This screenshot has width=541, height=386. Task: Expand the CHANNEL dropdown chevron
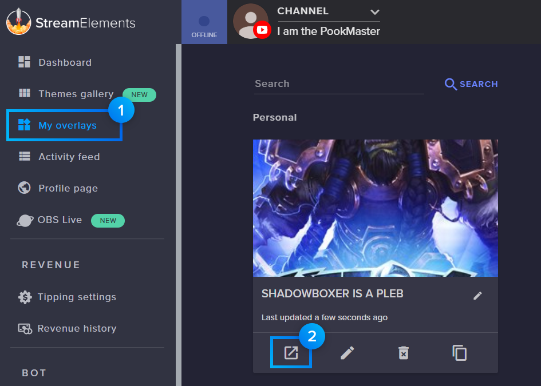(x=375, y=12)
